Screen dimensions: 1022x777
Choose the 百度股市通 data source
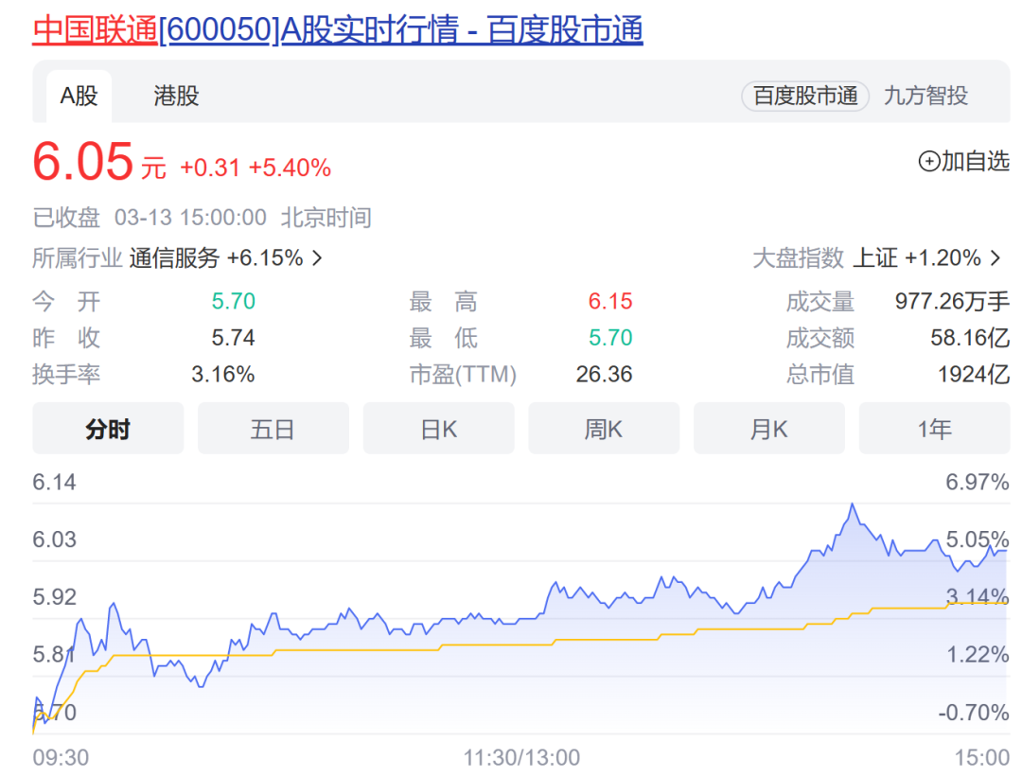click(x=805, y=96)
